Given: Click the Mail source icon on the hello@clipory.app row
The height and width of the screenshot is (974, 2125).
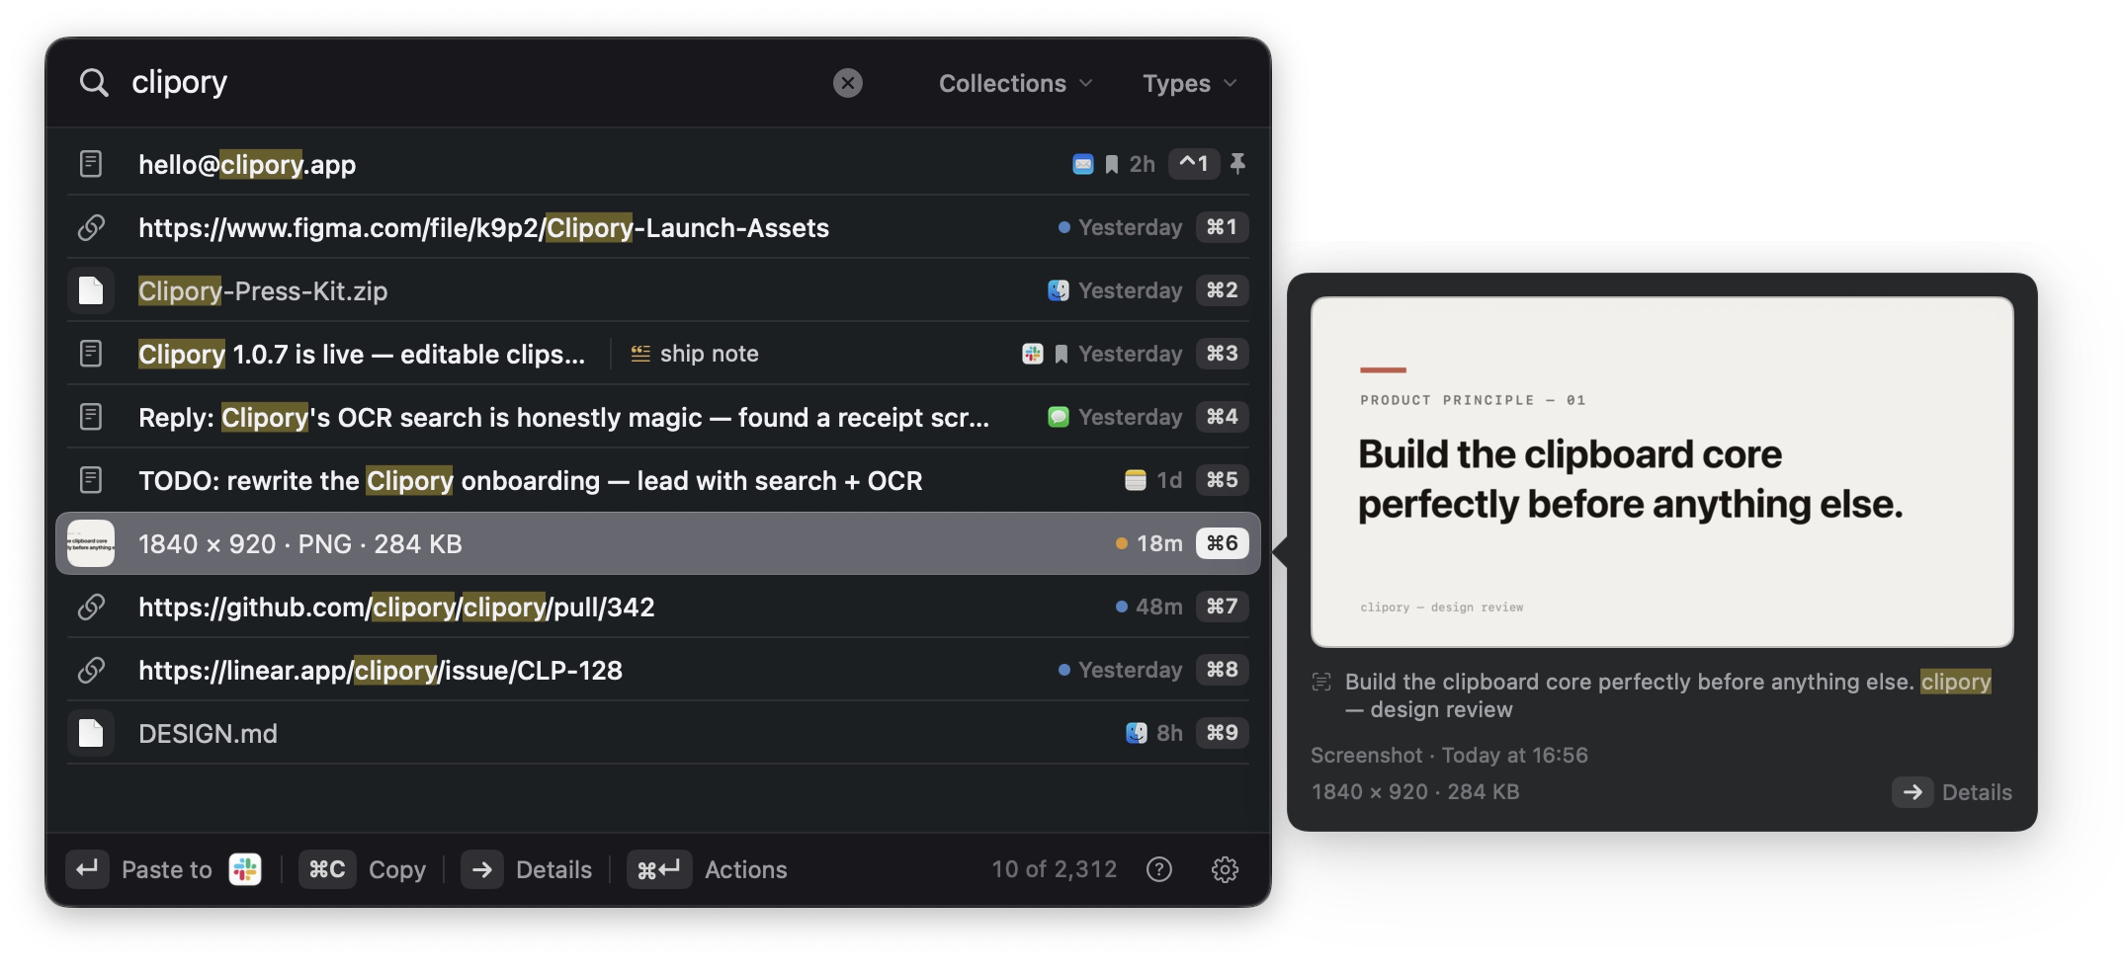Looking at the screenshot, I should point(1083,164).
